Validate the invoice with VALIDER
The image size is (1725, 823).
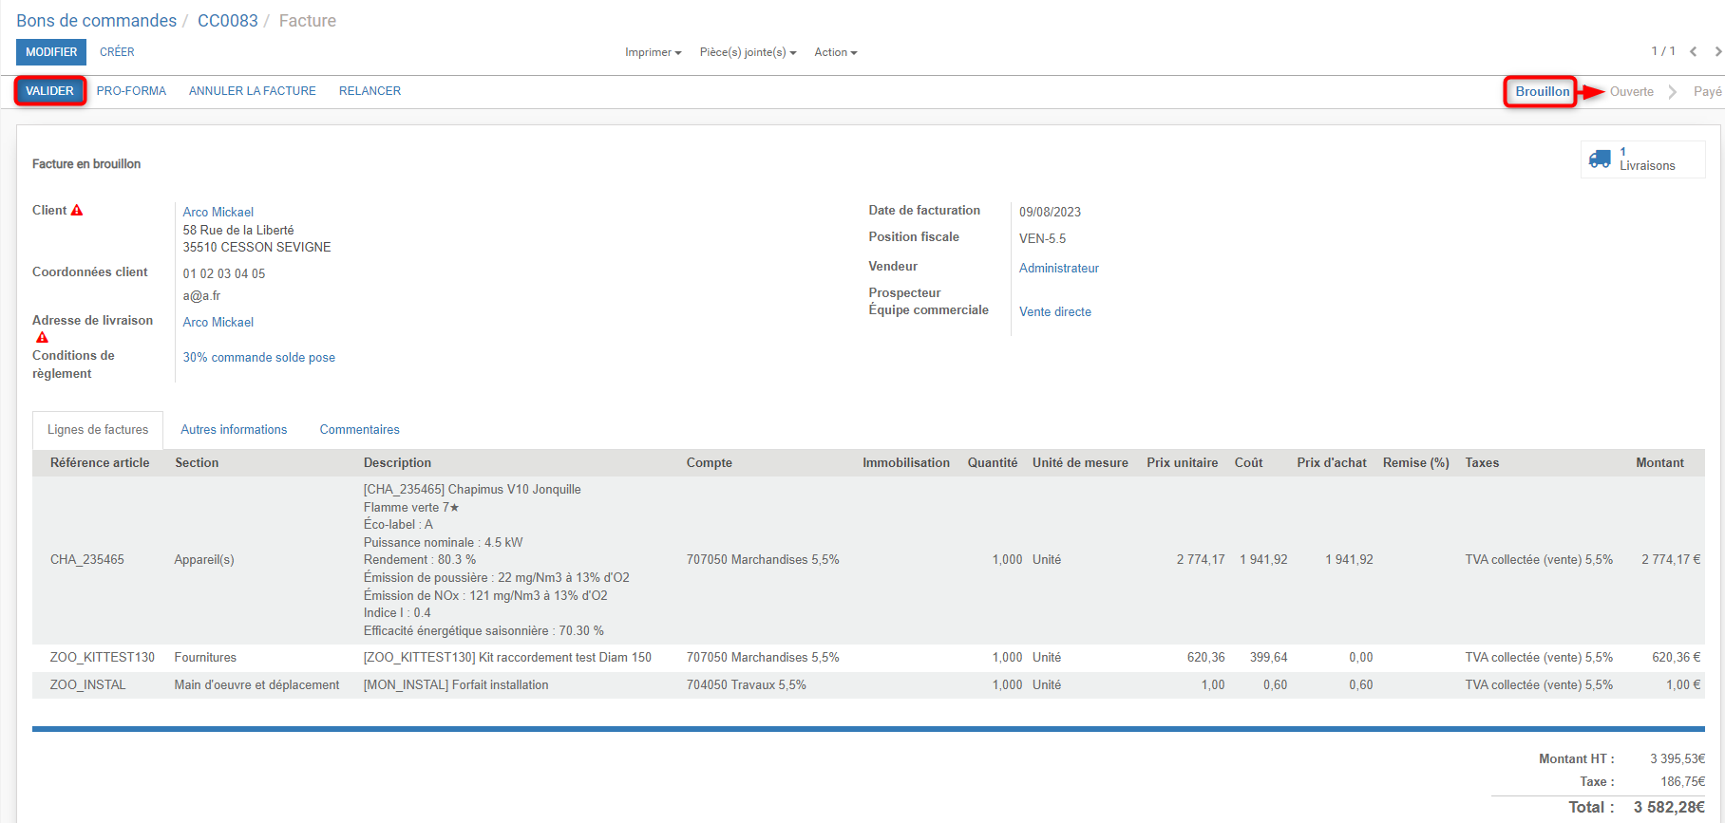pyautogui.click(x=49, y=91)
